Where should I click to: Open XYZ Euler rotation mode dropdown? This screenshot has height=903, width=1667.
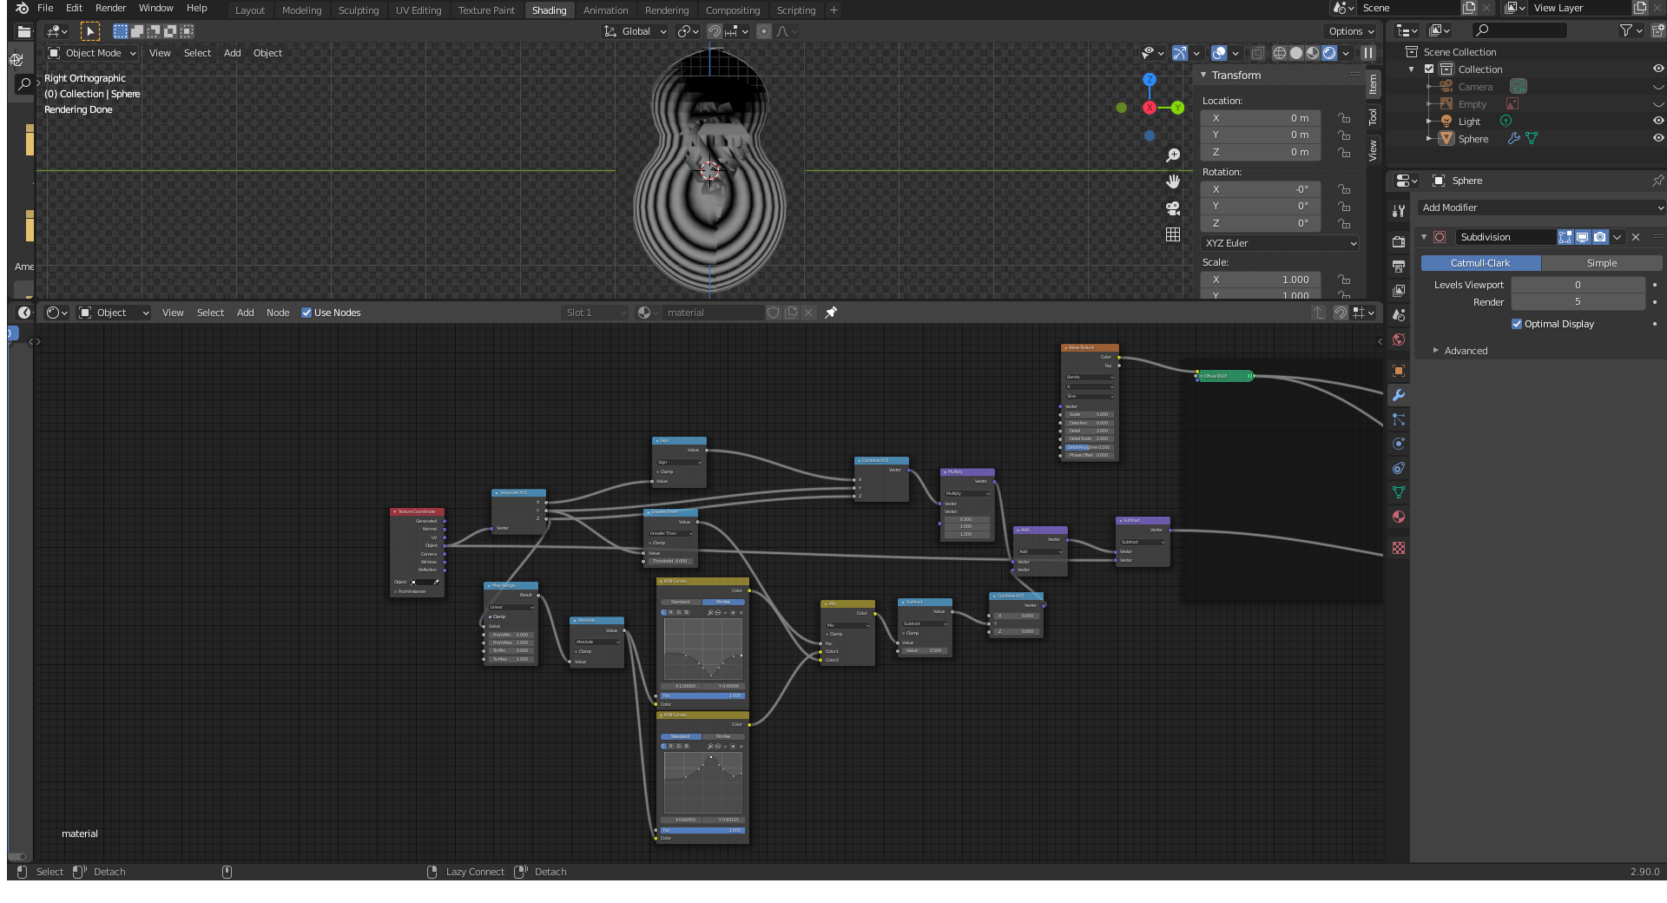(1280, 243)
